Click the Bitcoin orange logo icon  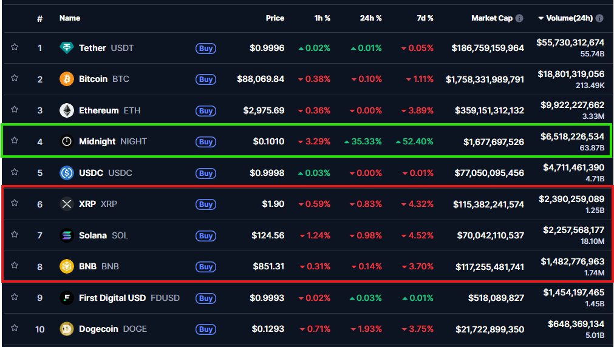(x=67, y=79)
